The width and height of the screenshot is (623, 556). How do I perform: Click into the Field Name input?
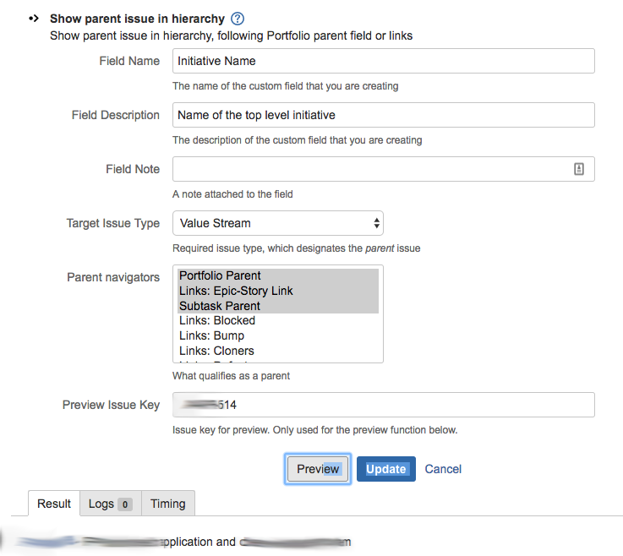[x=383, y=61]
